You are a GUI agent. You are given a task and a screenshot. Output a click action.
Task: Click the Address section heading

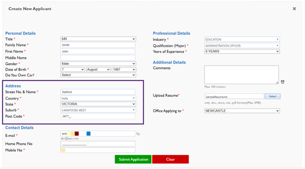coord(13,86)
